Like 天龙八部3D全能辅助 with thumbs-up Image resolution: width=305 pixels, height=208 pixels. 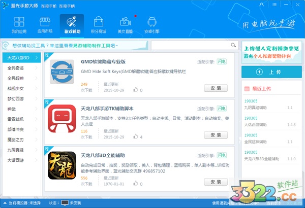pos(136,183)
